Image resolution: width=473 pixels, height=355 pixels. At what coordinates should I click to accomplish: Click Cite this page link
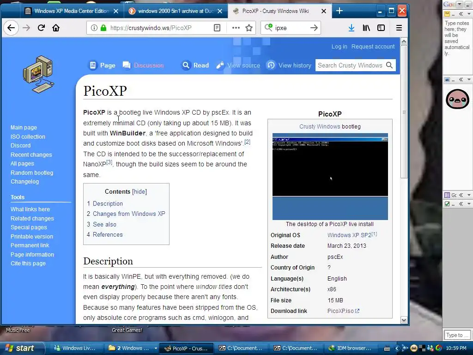click(x=28, y=263)
